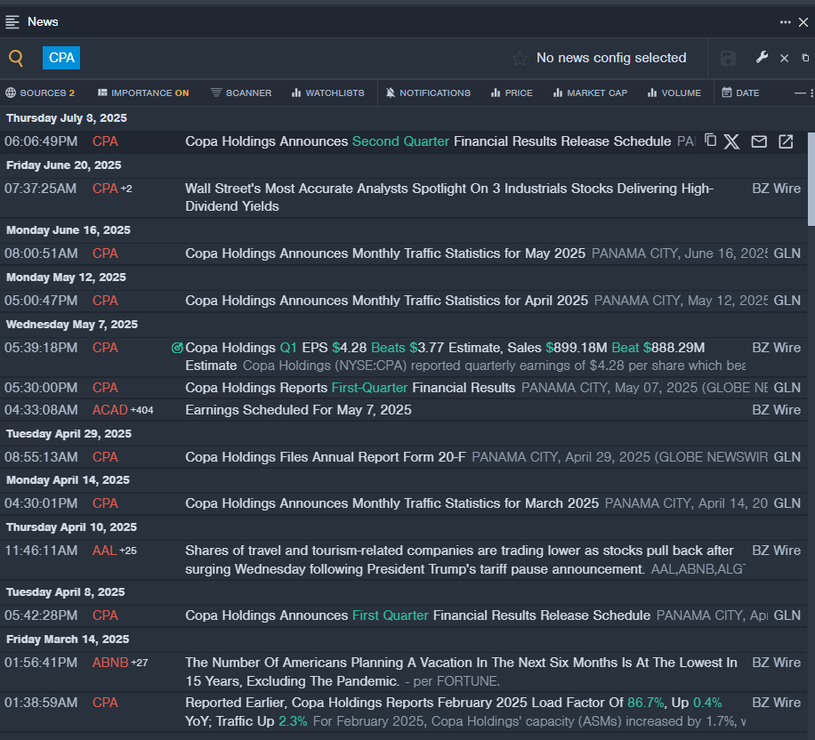The width and height of the screenshot is (815, 740).
Task: Open First Quarter Results Release Schedule story
Action: (x=418, y=615)
